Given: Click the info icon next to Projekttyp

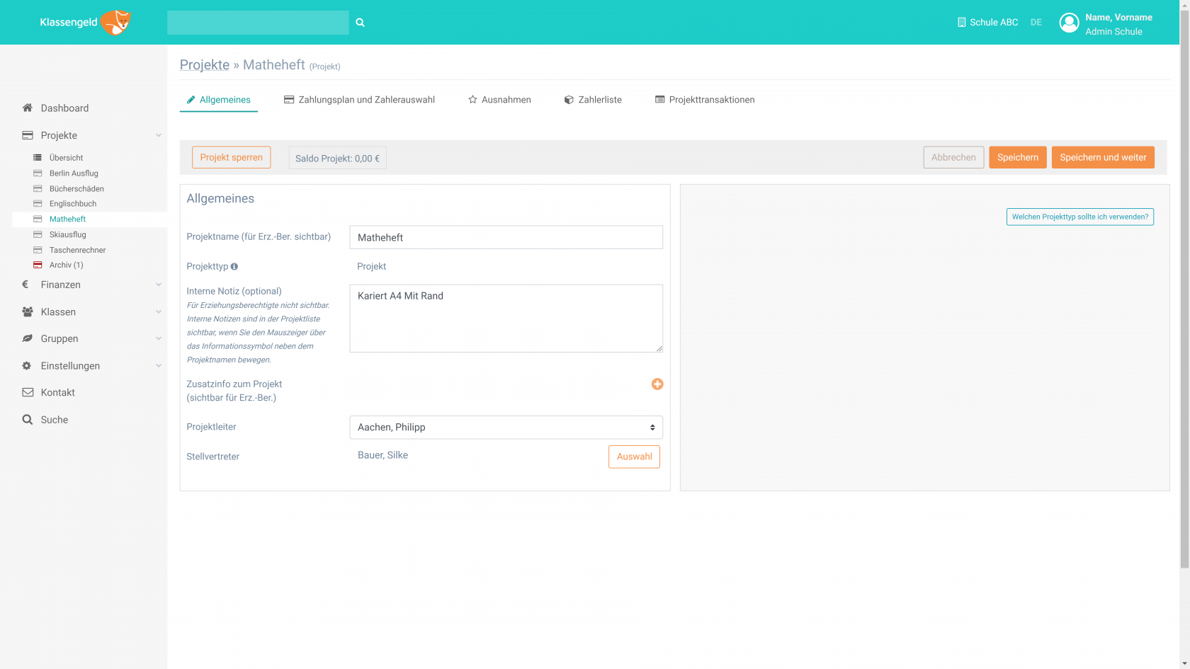Looking at the screenshot, I should [234, 266].
